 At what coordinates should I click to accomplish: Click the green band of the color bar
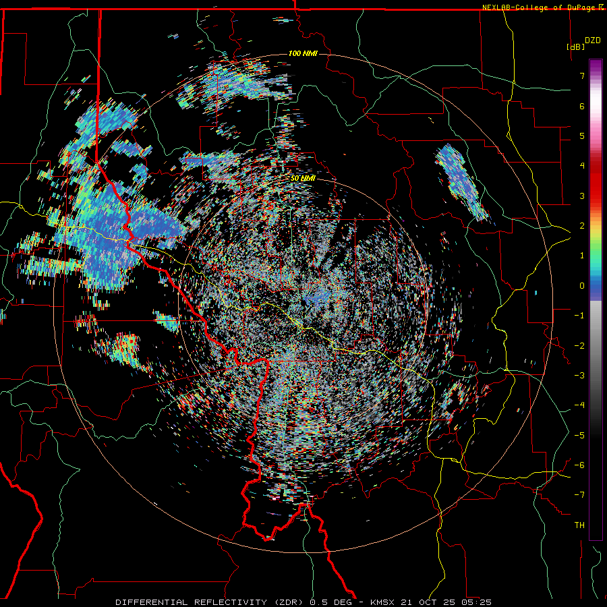coord(596,248)
